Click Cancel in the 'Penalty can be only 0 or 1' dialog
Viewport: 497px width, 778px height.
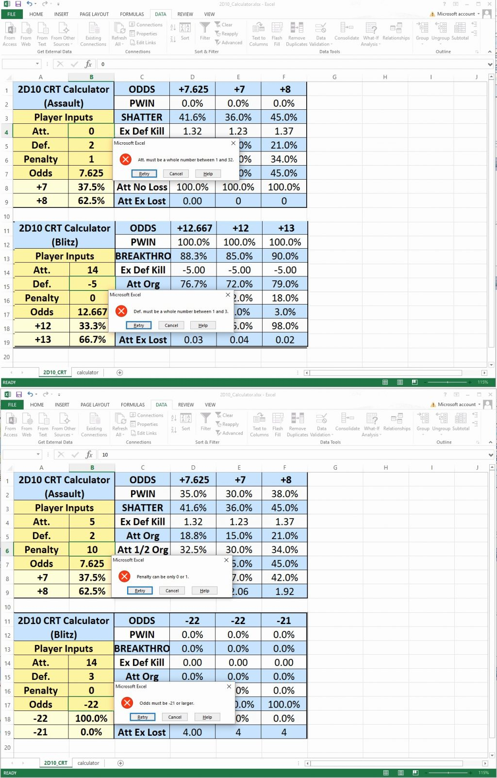172,591
